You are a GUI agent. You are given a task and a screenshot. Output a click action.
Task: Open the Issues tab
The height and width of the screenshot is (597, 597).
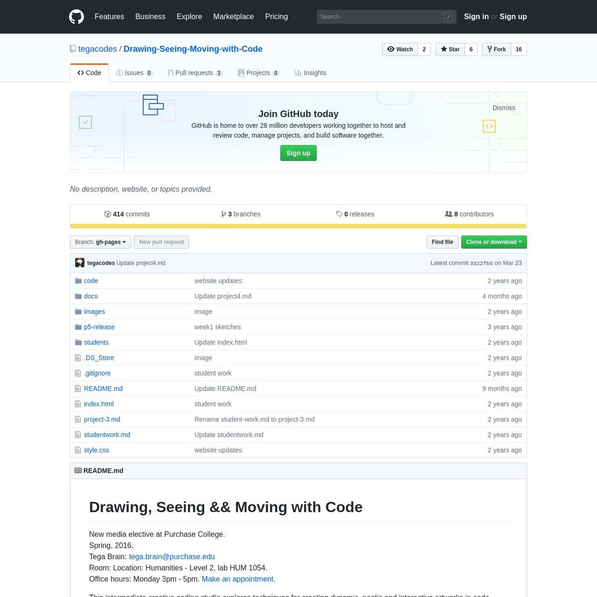coord(134,73)
